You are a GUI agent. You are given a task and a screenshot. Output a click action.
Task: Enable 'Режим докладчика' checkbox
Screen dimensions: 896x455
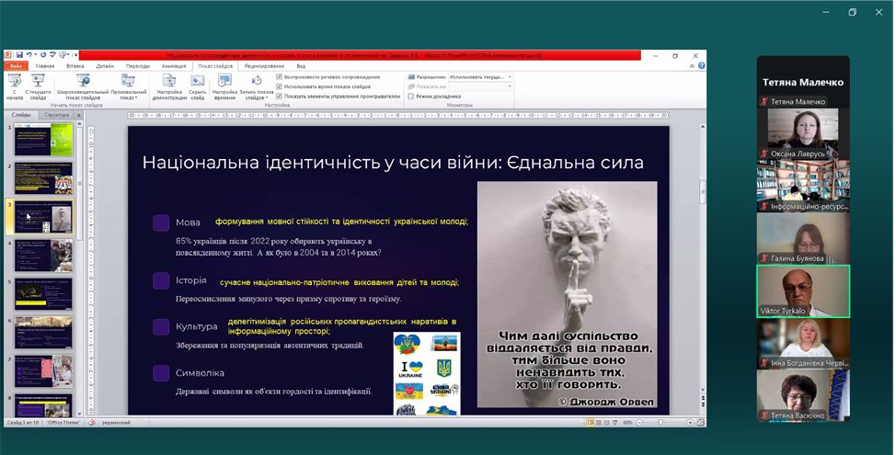coord(410,97)
